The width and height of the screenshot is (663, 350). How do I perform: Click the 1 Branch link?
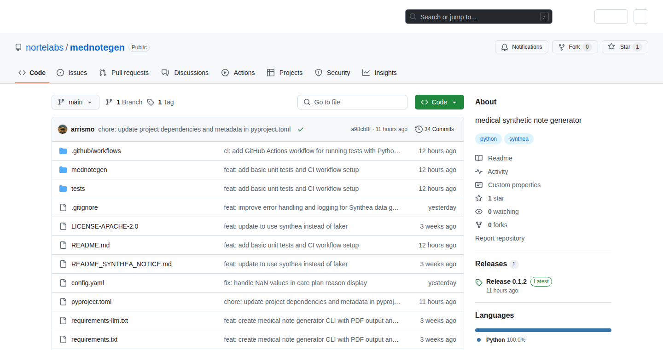pyautogui.click(x=124, y=102)
